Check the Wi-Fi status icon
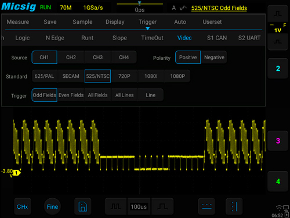290x218 pixels. (279, 208)
